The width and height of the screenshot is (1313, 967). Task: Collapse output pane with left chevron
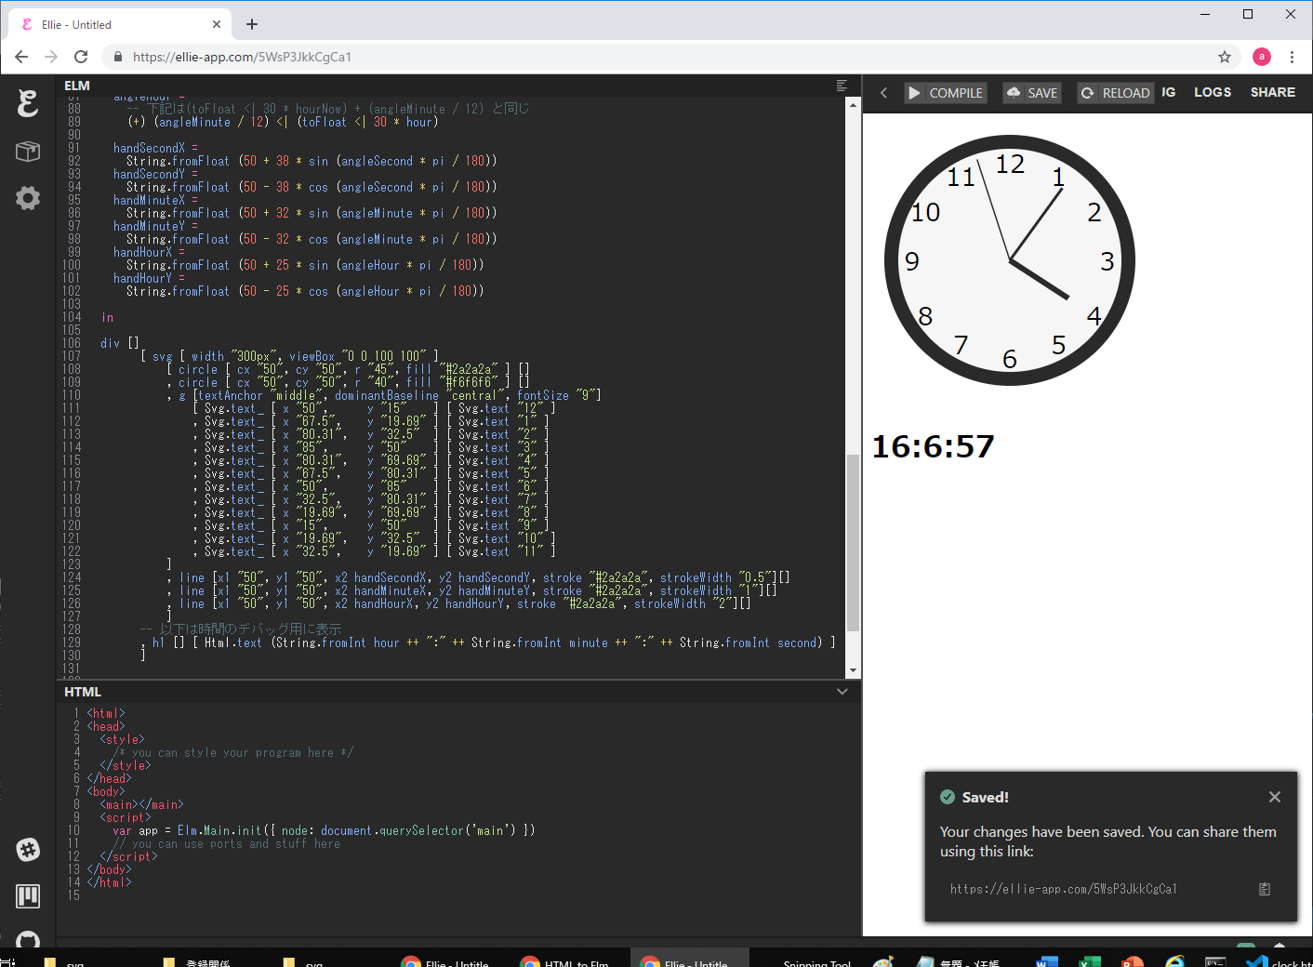click(x=883, y=93)
